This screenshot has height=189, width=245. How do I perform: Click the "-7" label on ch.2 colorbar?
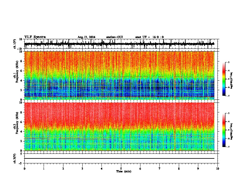[x=228, y=147]
